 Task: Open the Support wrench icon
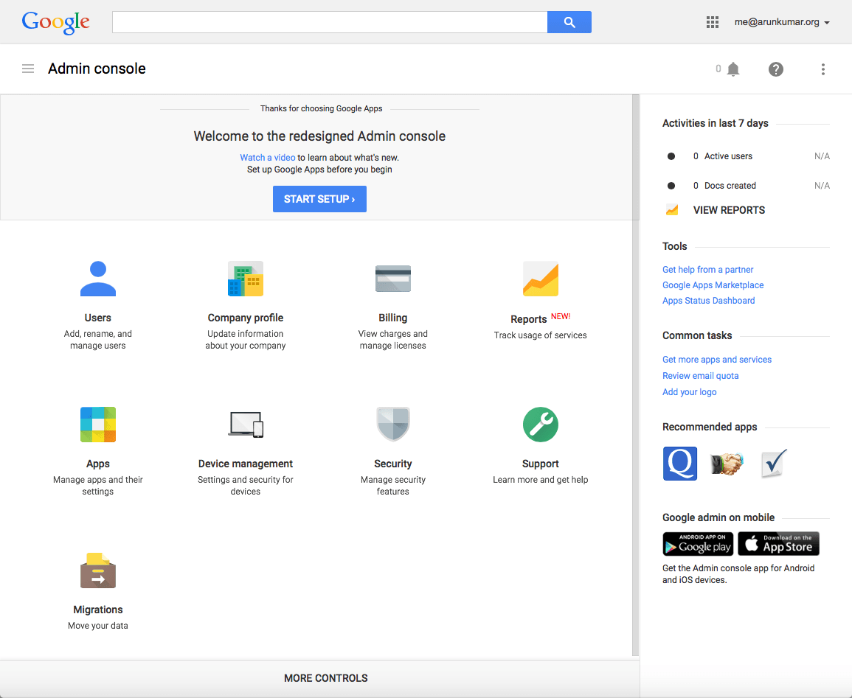[540, 425]
